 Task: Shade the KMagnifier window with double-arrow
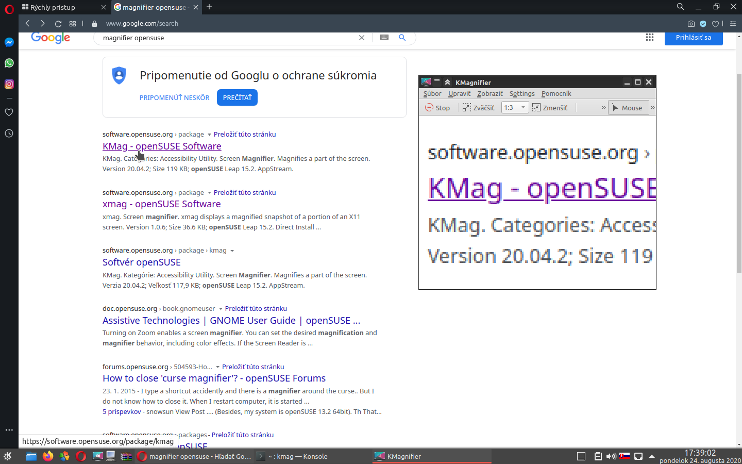(447, 82)
